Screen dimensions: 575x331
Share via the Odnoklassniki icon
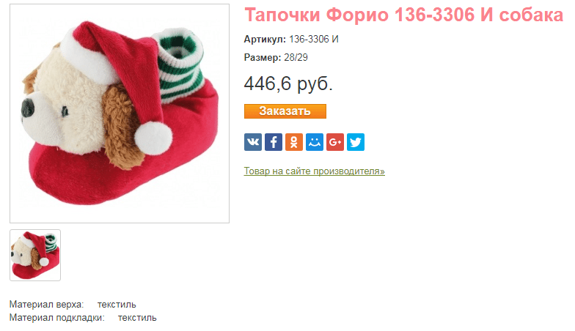[294, 142]
